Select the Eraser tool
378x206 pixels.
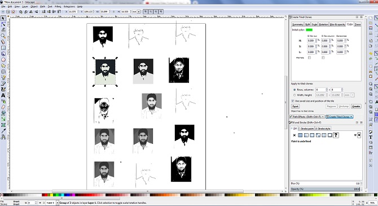pyautogui.click(x=3, y=107)
